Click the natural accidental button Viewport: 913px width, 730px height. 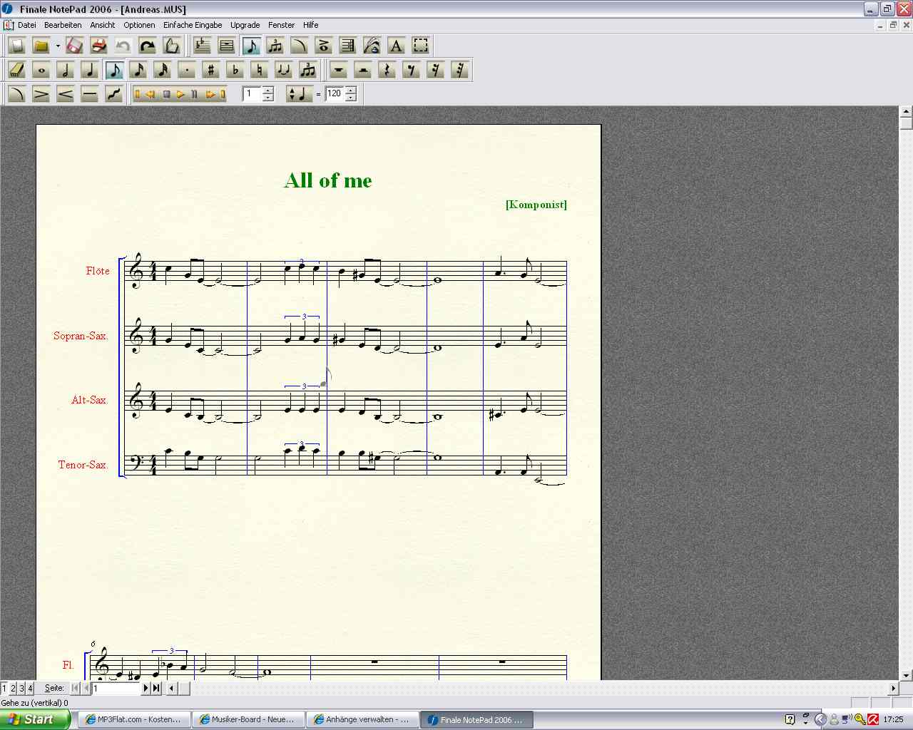(x=260, y=70)
